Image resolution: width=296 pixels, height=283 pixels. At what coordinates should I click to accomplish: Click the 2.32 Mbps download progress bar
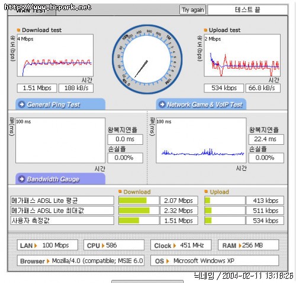click(139, 211)
